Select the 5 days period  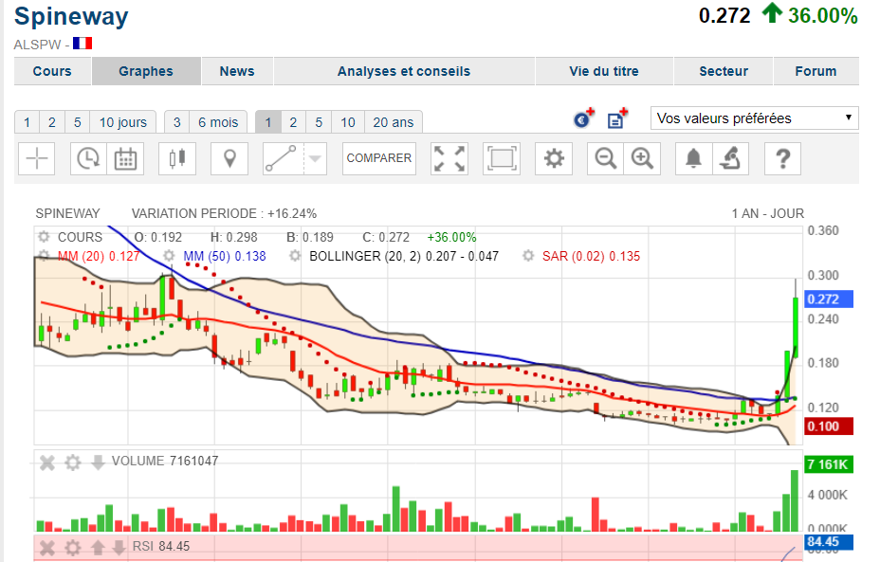coord(78,122)
